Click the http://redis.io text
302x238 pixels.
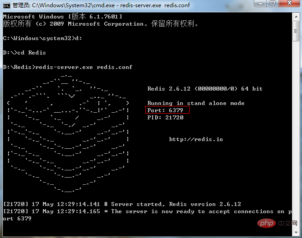click(x=196, y=139)
